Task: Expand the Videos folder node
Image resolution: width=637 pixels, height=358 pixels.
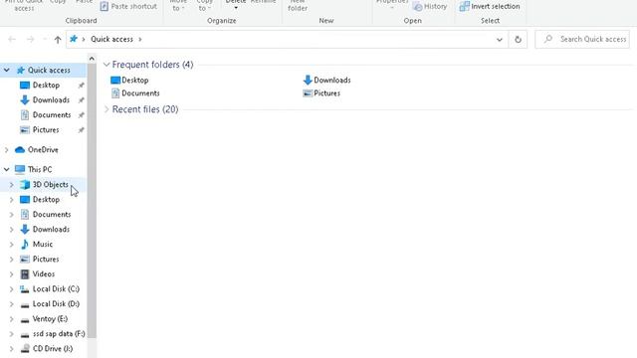Action: click(11, 274)
